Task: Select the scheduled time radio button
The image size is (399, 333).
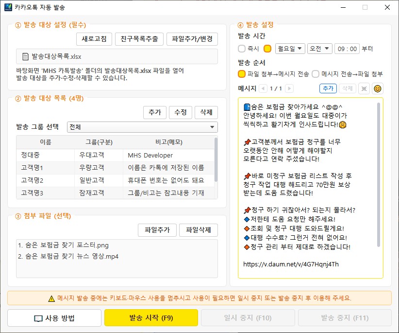Action: point(267,49)
